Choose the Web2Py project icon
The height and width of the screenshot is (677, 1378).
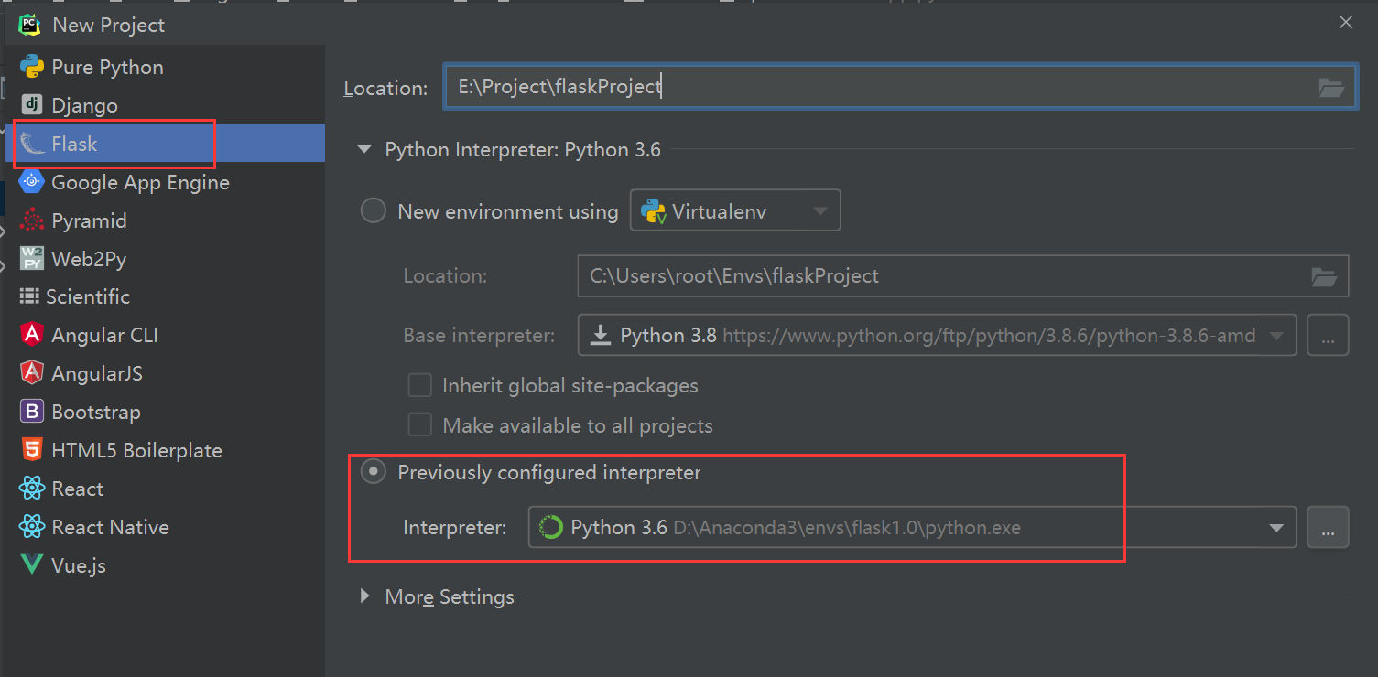(x=32, y=259)
